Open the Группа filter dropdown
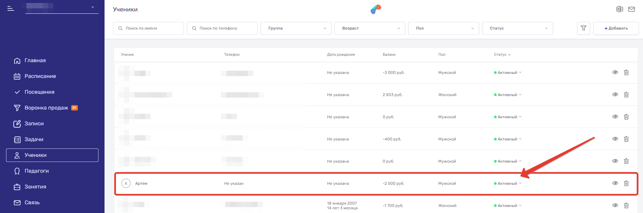Screen dimensions: 643x213 tap(296, 28)
